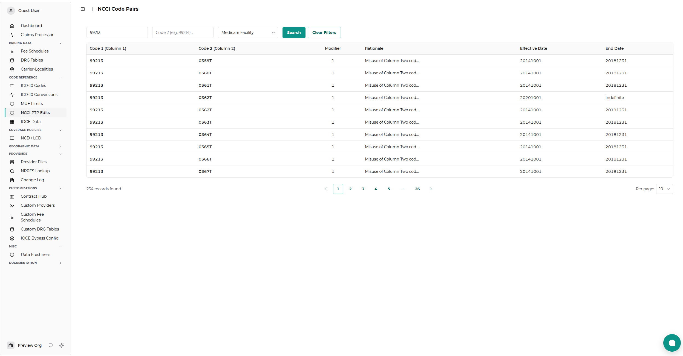Click the Claims Processor activity icon
This screenshot has width=683, height=356.
(12, 35)
